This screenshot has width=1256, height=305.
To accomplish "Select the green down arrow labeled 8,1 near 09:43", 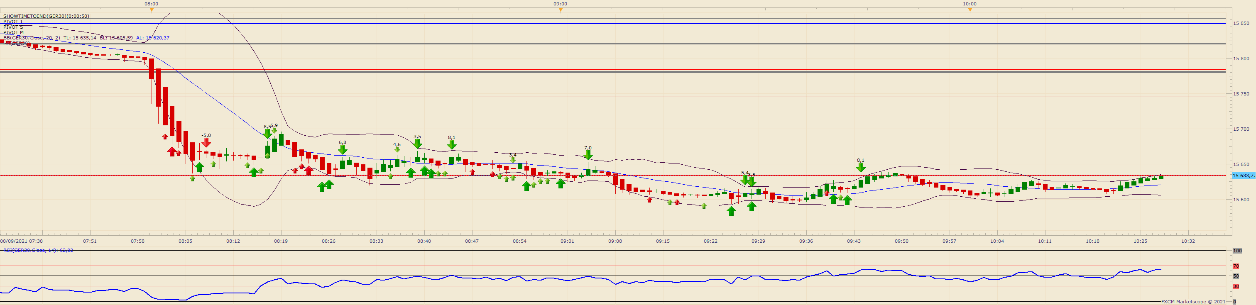I will [x=861, y=168].
